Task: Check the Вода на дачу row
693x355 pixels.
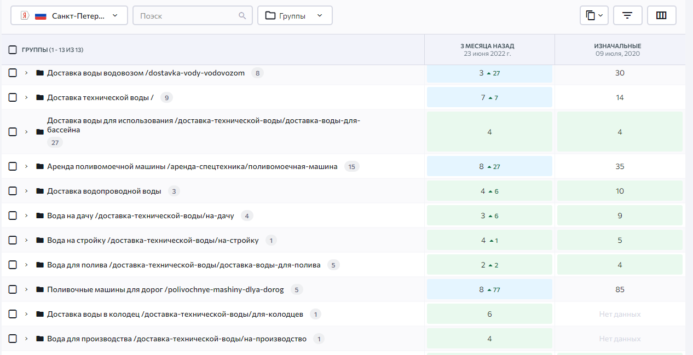Action: (13, 216)
